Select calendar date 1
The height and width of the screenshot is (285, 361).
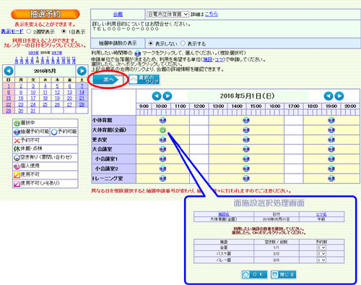click(9, 86)
